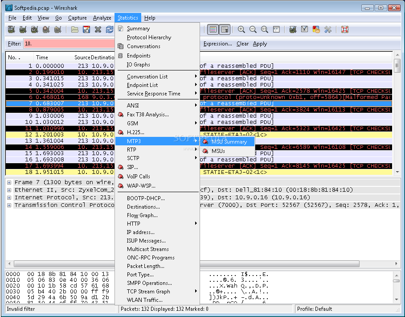Click the filter input field
The width and height of the screenshot is (405, 317).
pyautogui.click(x=69, y=44)
